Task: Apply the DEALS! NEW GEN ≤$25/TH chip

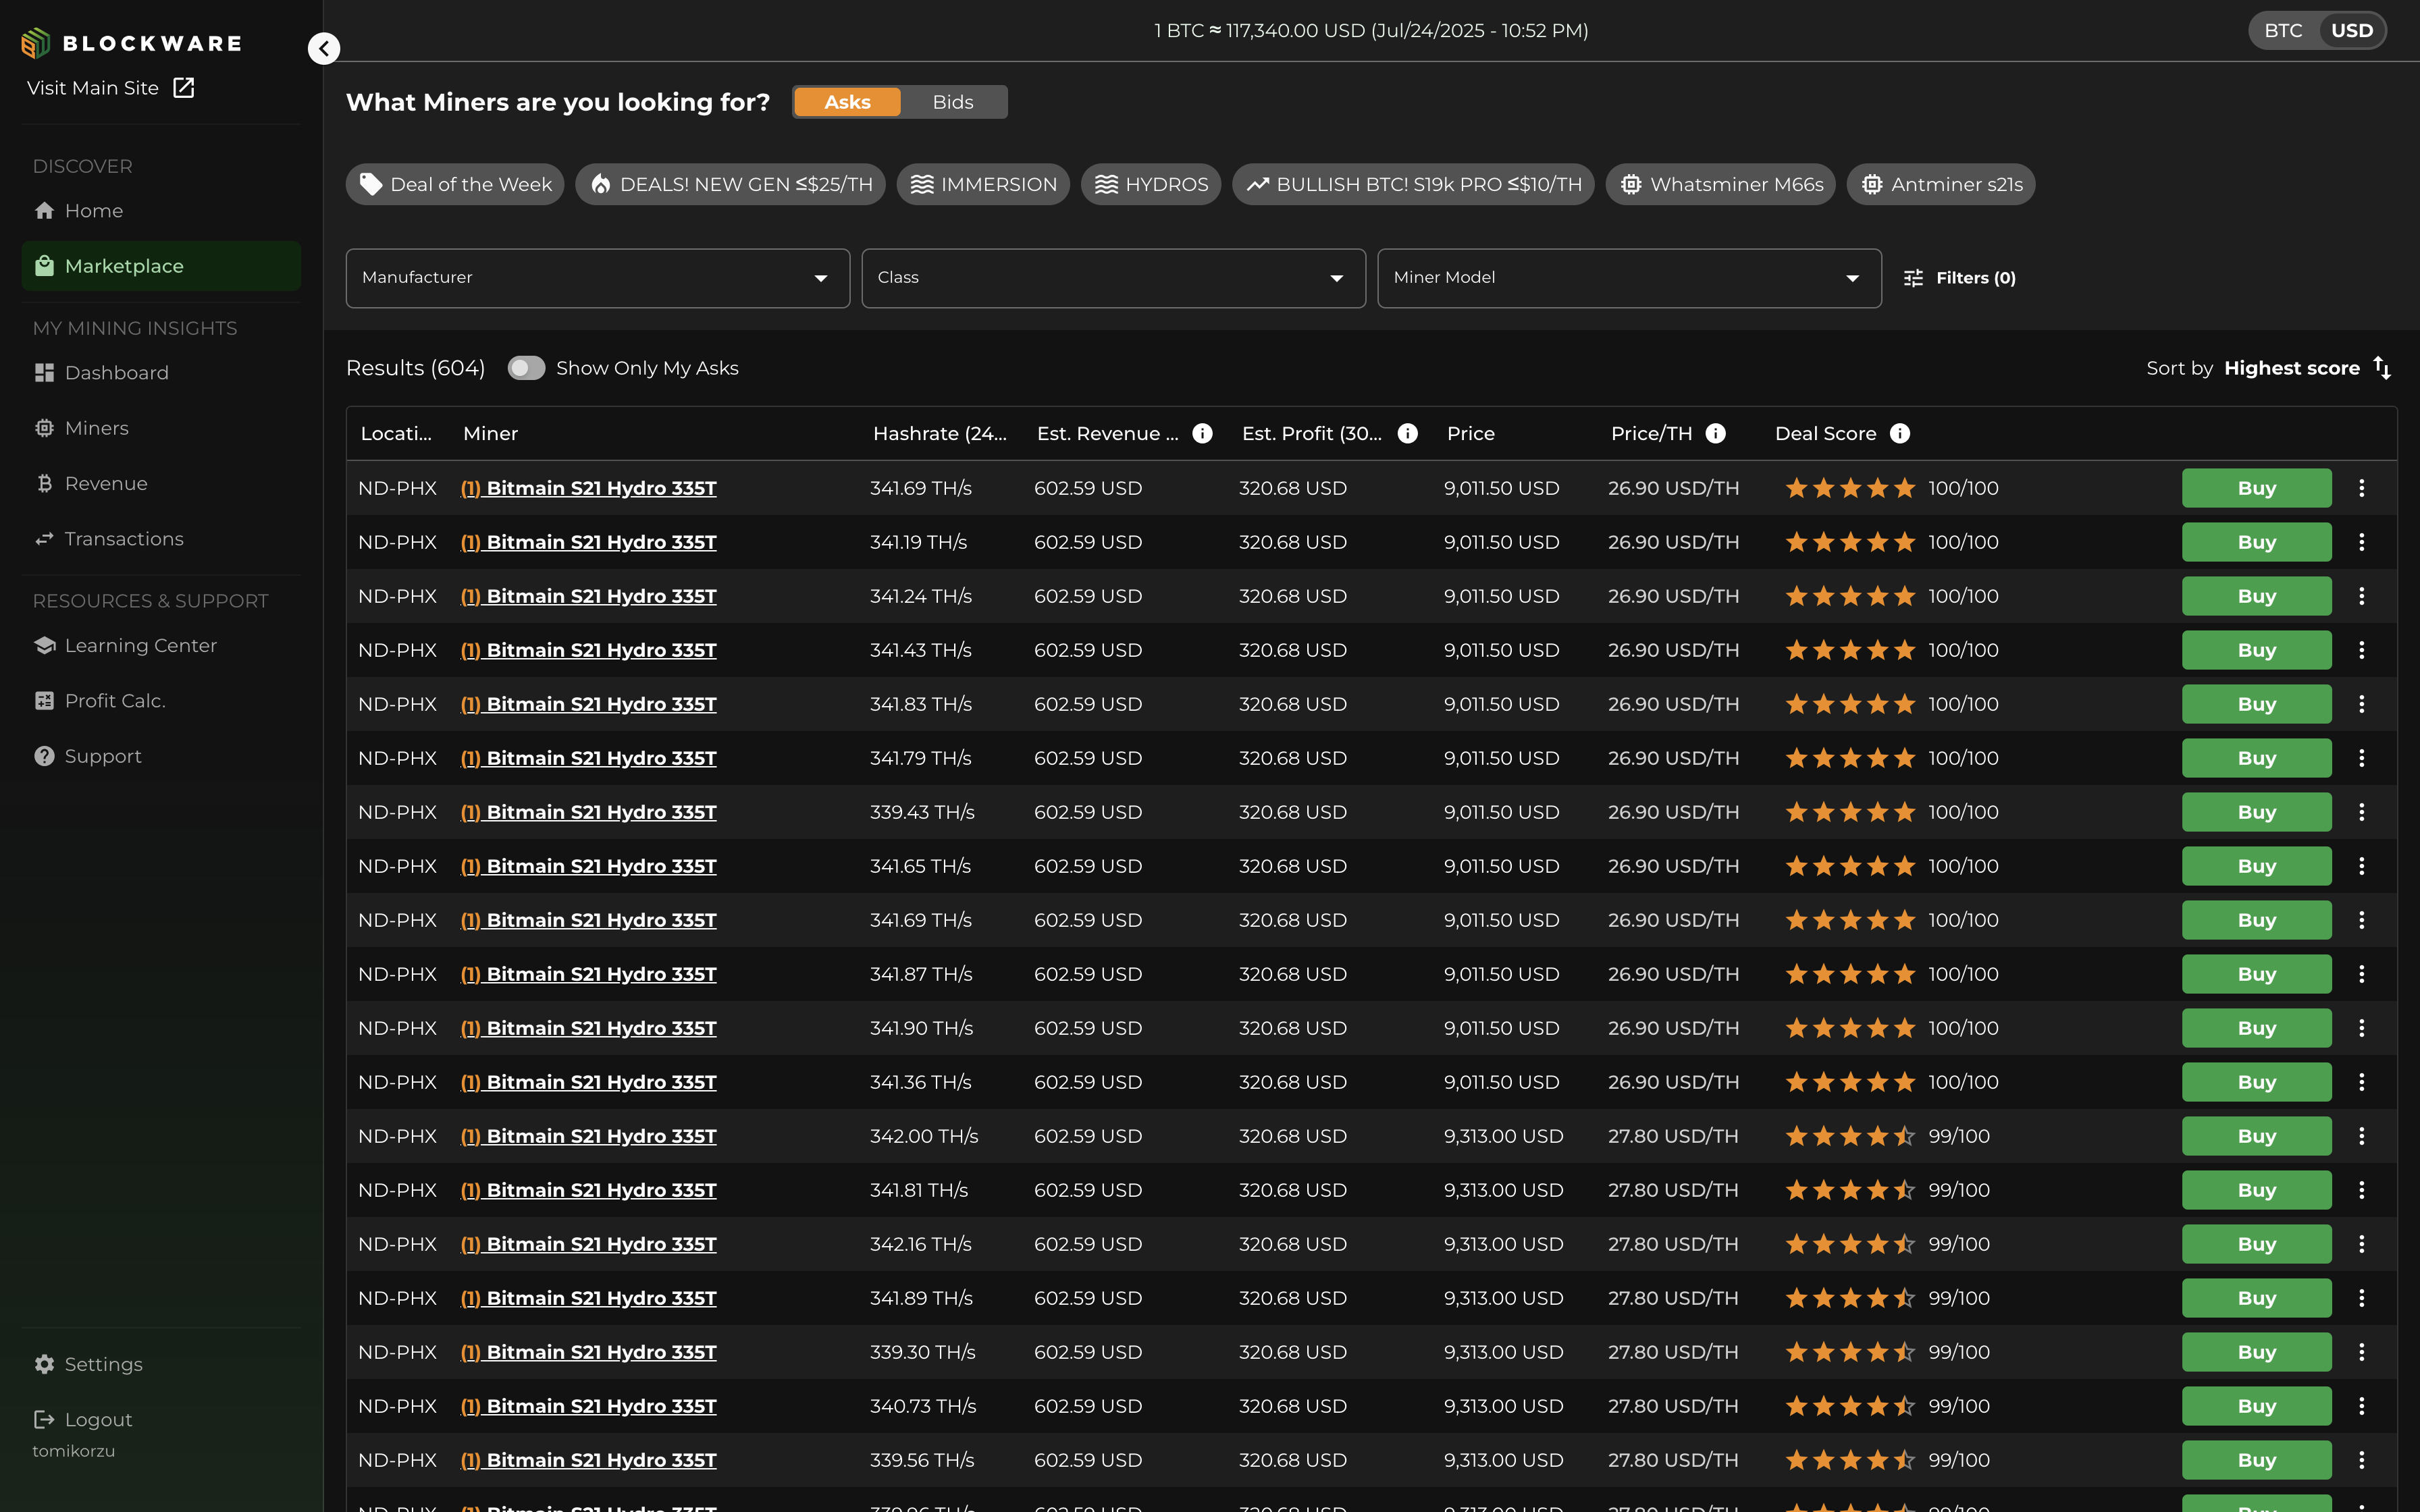Action: point(730,184)
